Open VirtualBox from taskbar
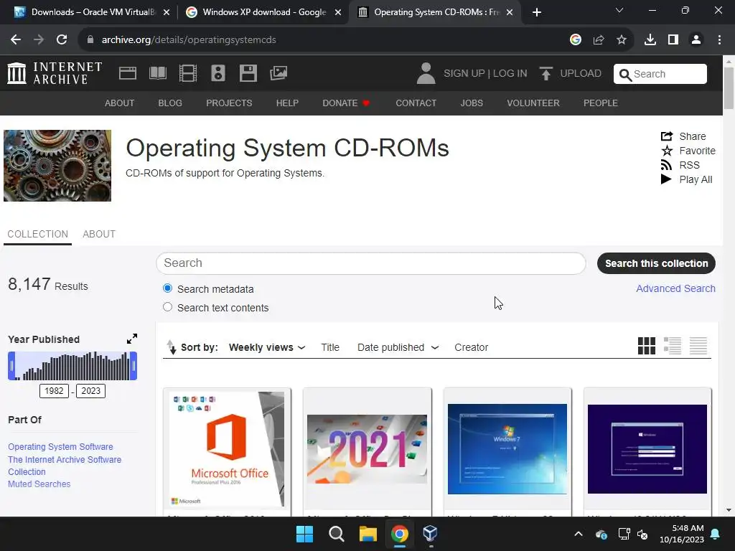Image resolution: width=735 pixels, height=551 pixels. (x=431, y=534)
